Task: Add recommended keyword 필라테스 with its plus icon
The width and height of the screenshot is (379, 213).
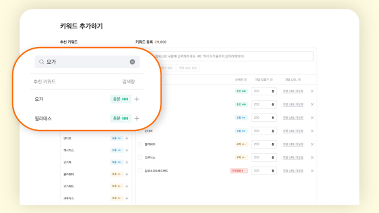Action: pos(137,119)
